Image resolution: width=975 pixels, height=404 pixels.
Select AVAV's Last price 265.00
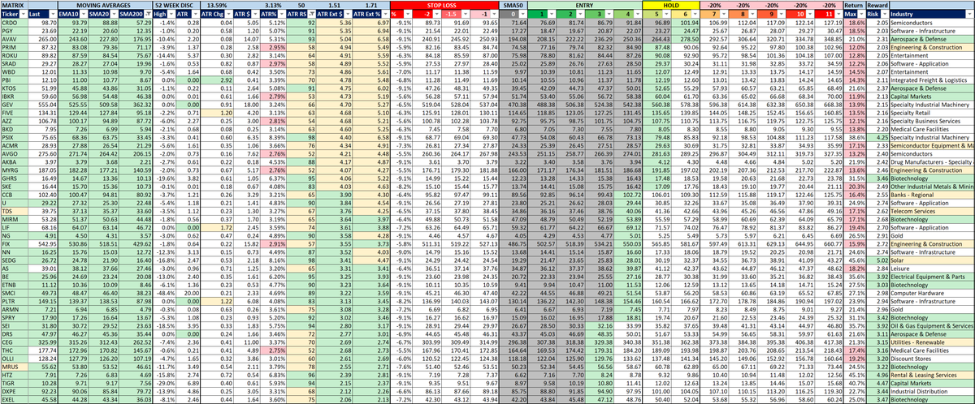(44, 39)
